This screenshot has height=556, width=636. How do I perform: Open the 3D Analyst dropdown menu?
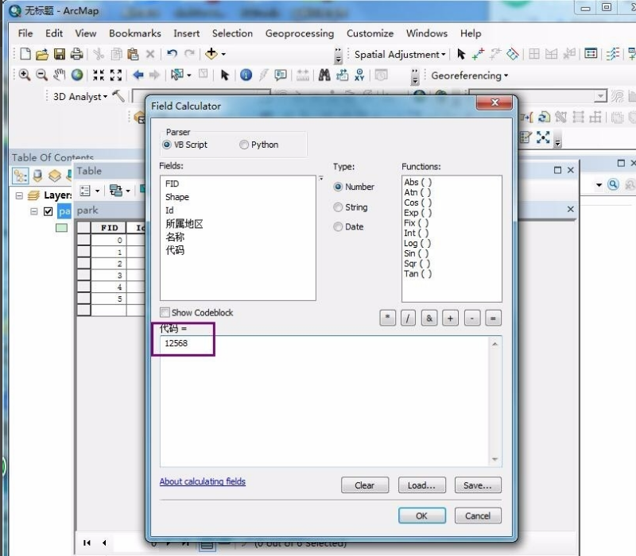80,96
